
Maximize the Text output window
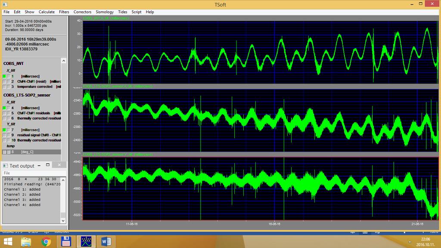coord(48,165)
